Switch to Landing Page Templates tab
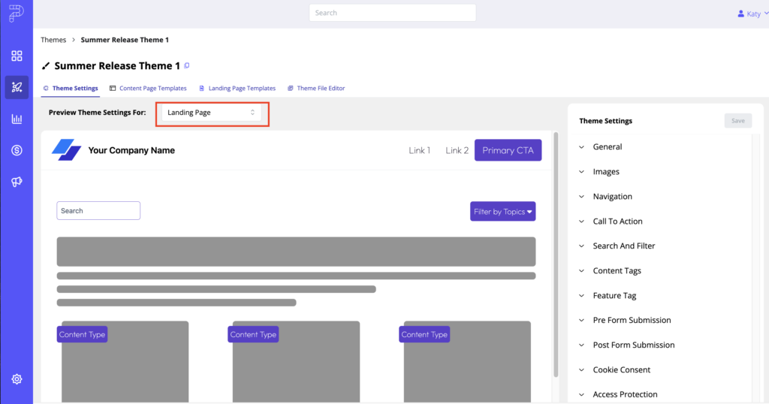This screenshot has height=404, width=769. (237, 89)
